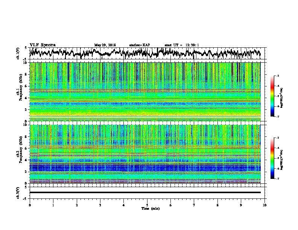Select the "May 29, 2018" date label
The image size is (298, 230).
click(x=105, y=45)
